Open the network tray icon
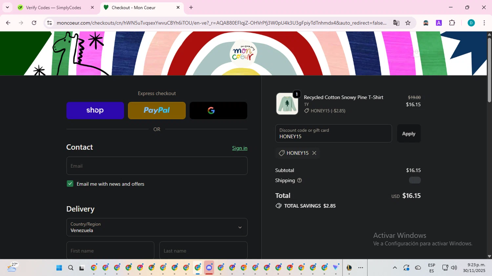 [445, 268]
